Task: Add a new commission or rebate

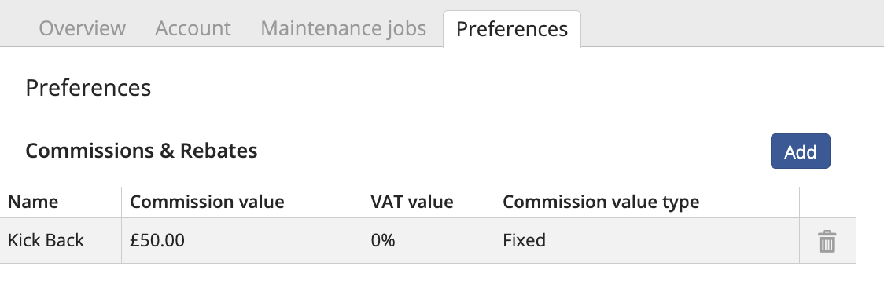Action: click(800, 151)
